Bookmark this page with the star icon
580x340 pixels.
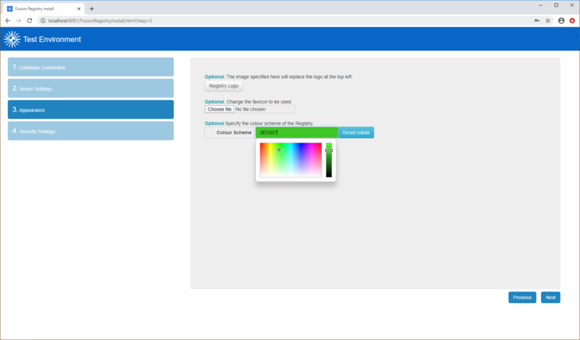[548, 21]
